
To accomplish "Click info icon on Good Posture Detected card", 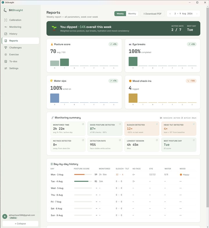I will [120, 124].
